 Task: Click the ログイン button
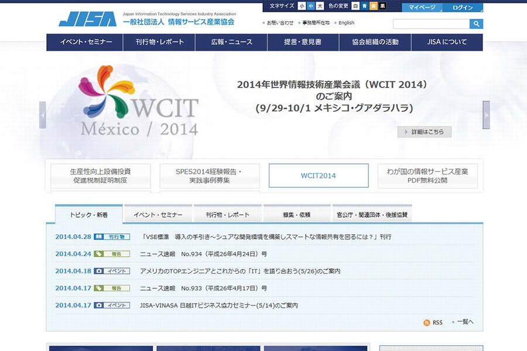coord(463,8)
